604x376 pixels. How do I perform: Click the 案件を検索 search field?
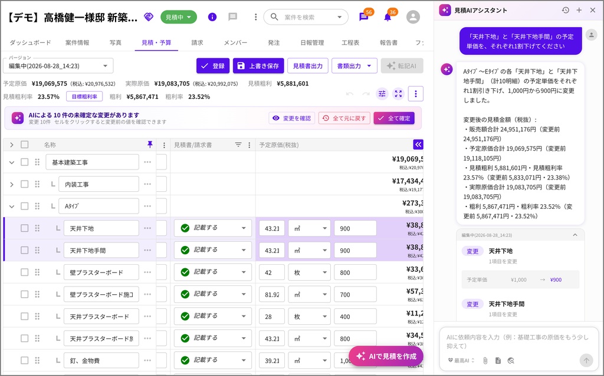click(306, 17)
